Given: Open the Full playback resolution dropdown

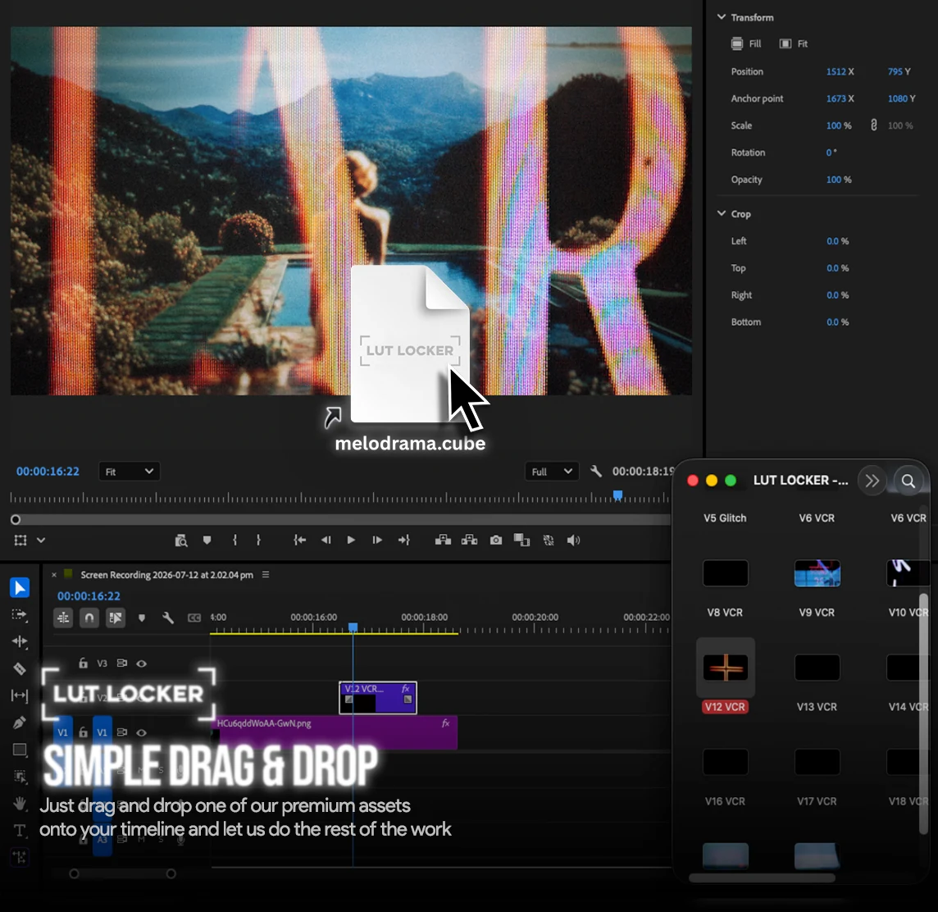Looking at the screenshot, I should tap(552, 472).
